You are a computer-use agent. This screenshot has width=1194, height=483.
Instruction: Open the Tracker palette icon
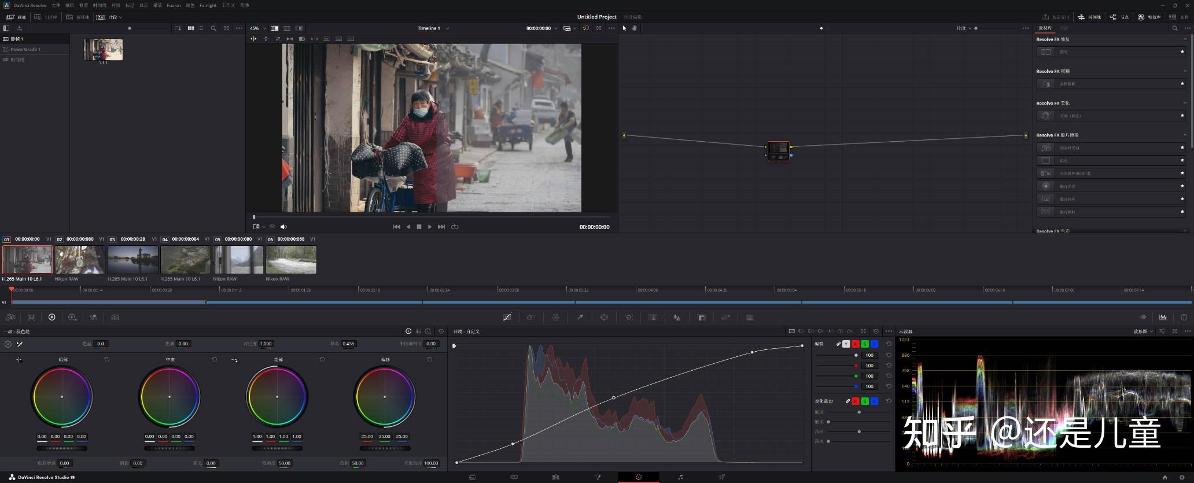click(x=629, y=317)
